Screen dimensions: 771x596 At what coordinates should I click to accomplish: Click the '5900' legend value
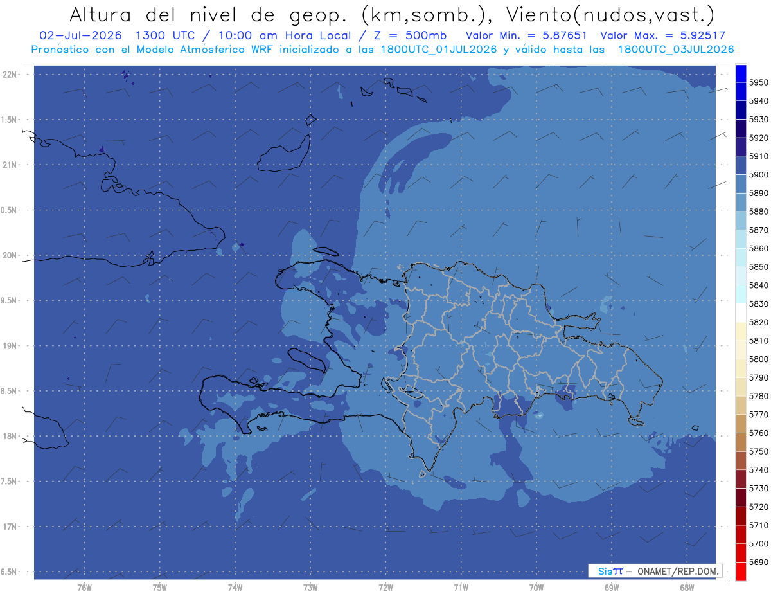click(x=758, y=175)
